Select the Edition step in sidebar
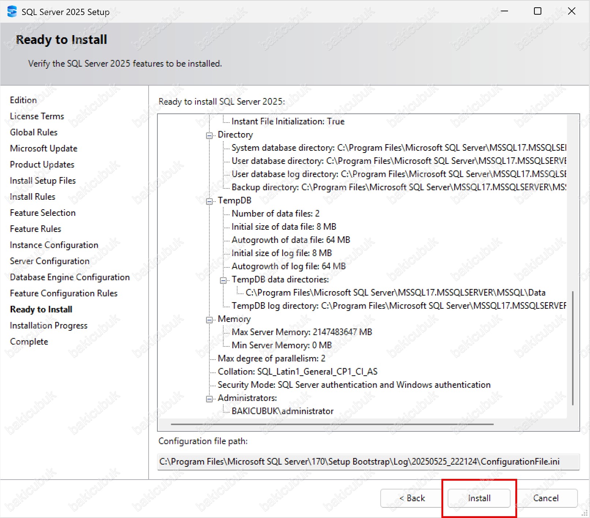Screen dimensions: 590x518 tap(23, 100)
